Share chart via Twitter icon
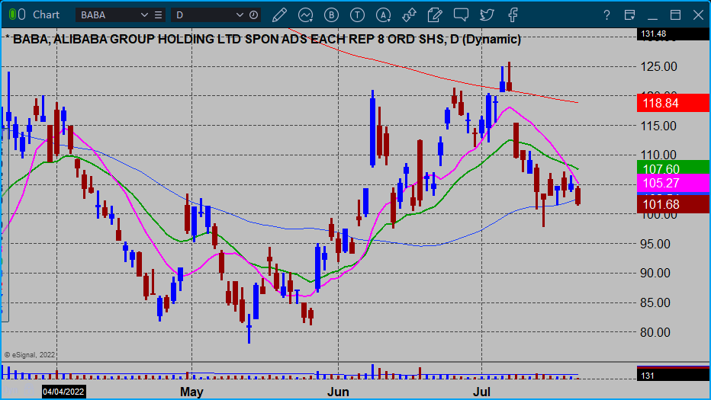The image size is (711, 400). coord(487,15)
